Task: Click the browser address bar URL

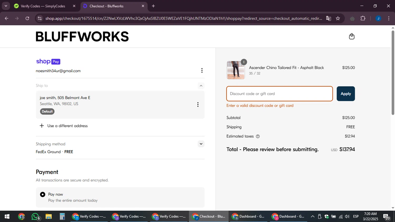Action: pyautogui.click(x=184, y=18)
